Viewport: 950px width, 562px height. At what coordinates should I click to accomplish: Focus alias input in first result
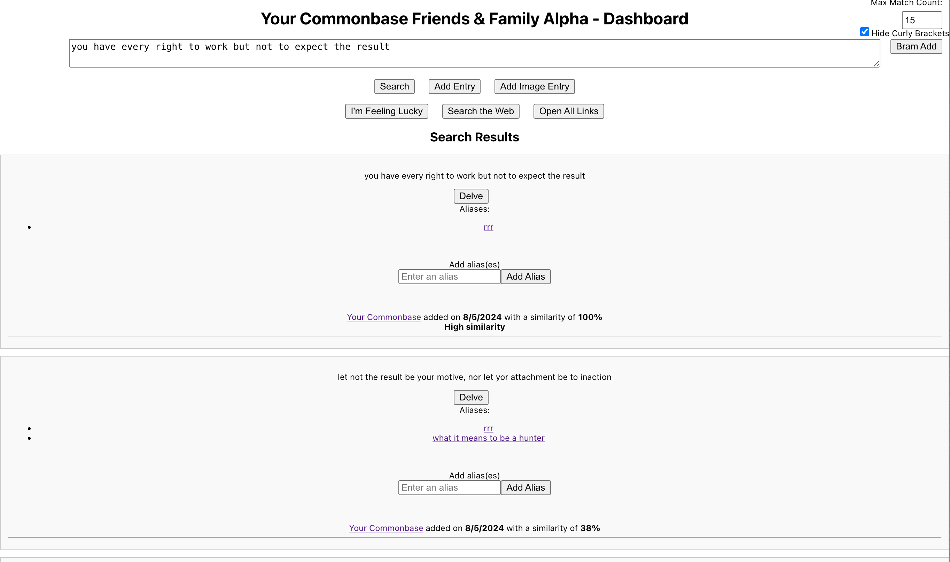coord(449,276)
